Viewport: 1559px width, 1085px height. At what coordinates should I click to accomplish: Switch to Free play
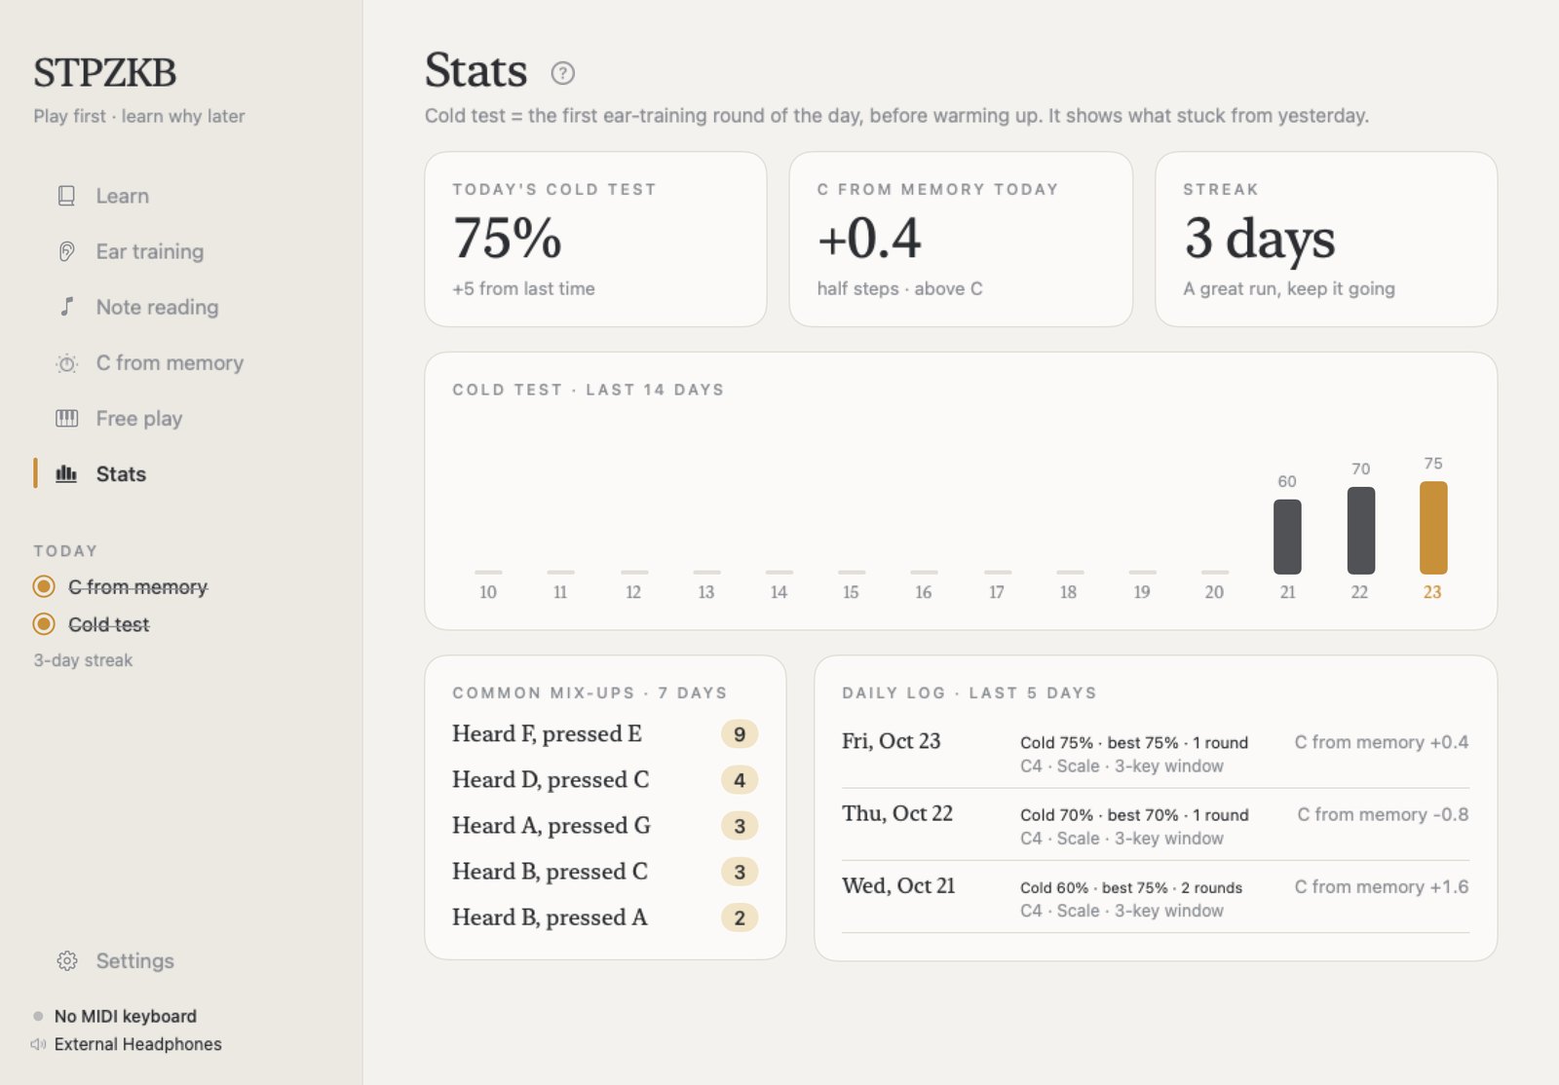click(x=138, y=419)
